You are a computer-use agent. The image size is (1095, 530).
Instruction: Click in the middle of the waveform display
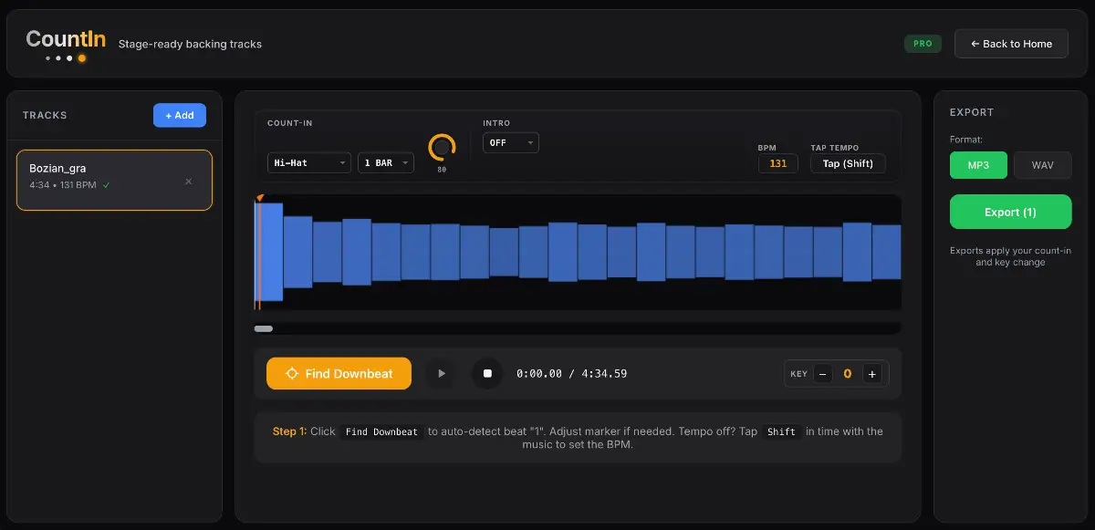pyautogui.click(x=578, y=252)
